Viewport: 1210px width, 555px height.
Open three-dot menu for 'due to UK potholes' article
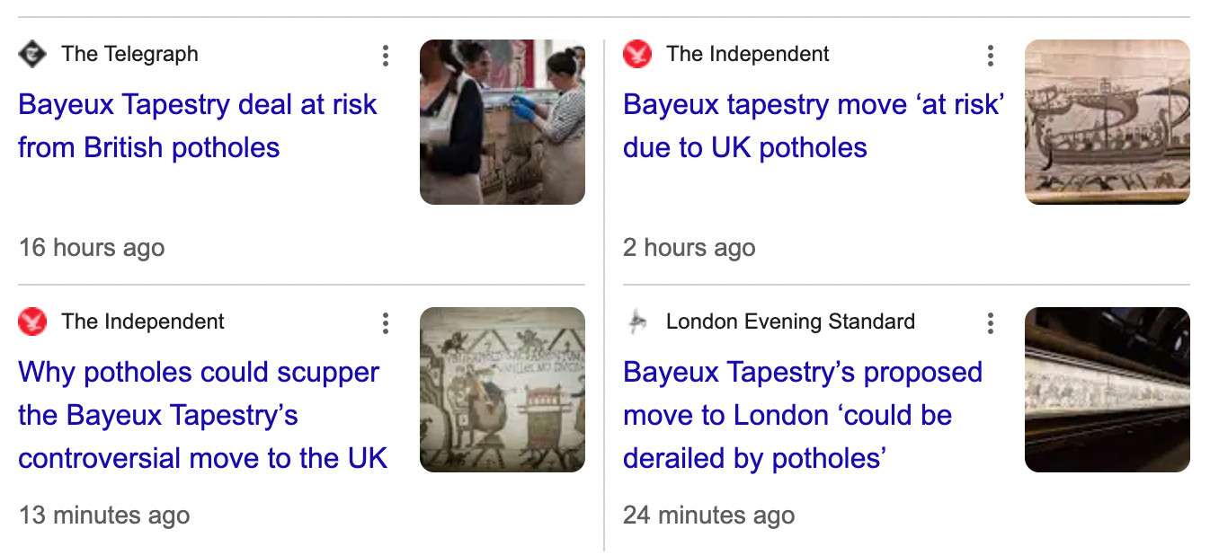coord(990,56)
